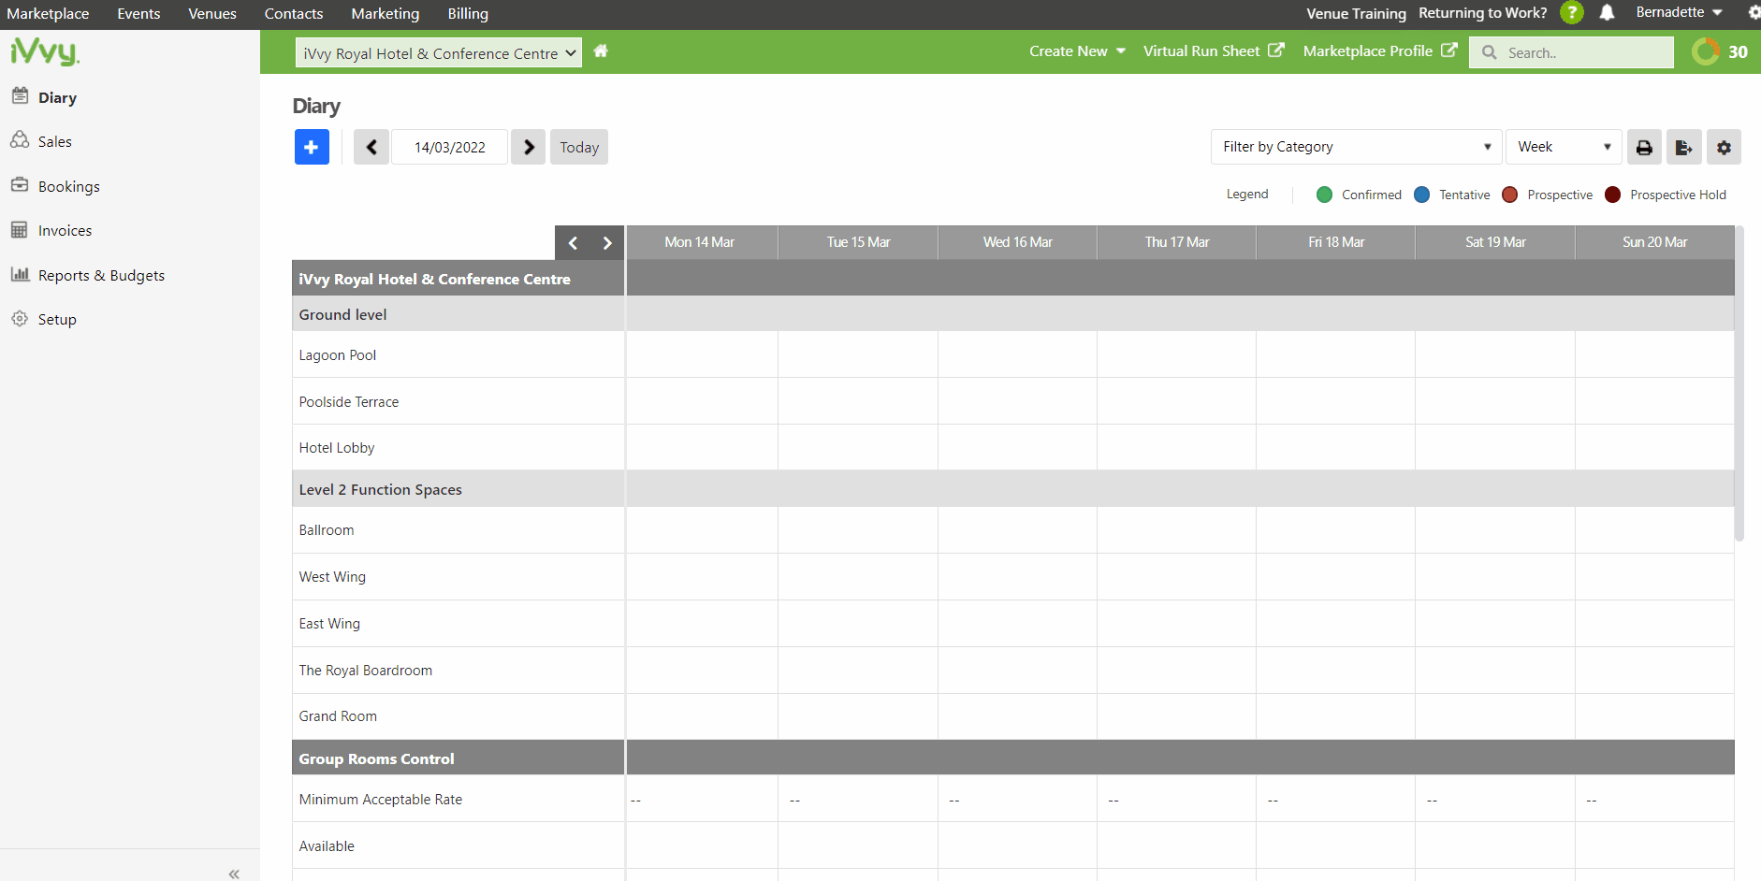The image size is (1761, 881).
Task: Expand the Create New dropdown
Action: (x=1077, y=51)
